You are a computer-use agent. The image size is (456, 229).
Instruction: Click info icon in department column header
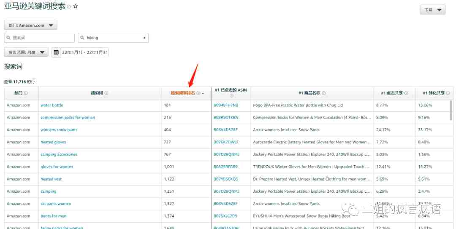pos(26,93)
